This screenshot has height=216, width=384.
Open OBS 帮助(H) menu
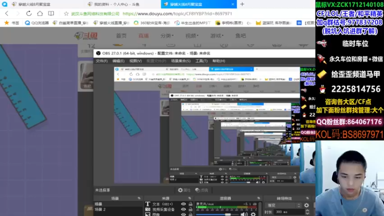pyautogui.click(x=219, y=61)
